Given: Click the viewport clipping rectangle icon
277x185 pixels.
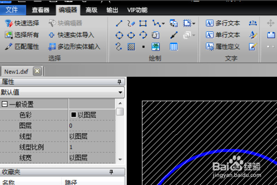Looking at the screenshot, I should [187, 23].
